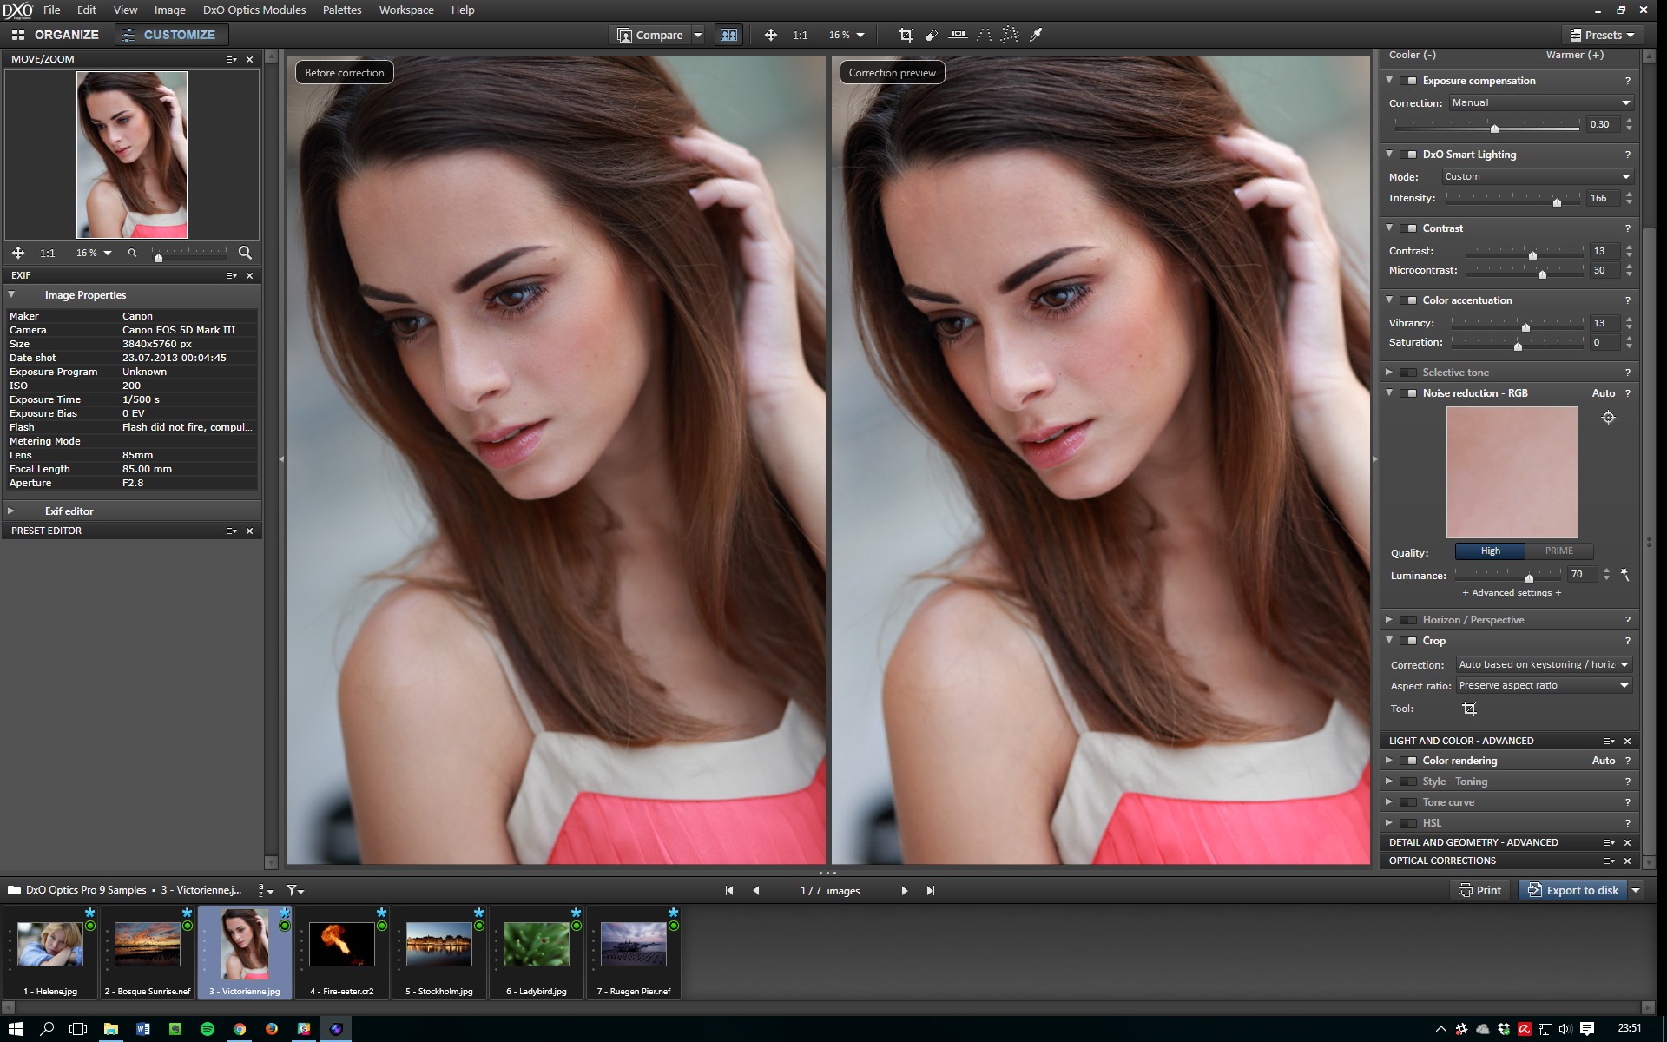
Task: Pick the white balance eyedropper tool
Action: 1036,35
